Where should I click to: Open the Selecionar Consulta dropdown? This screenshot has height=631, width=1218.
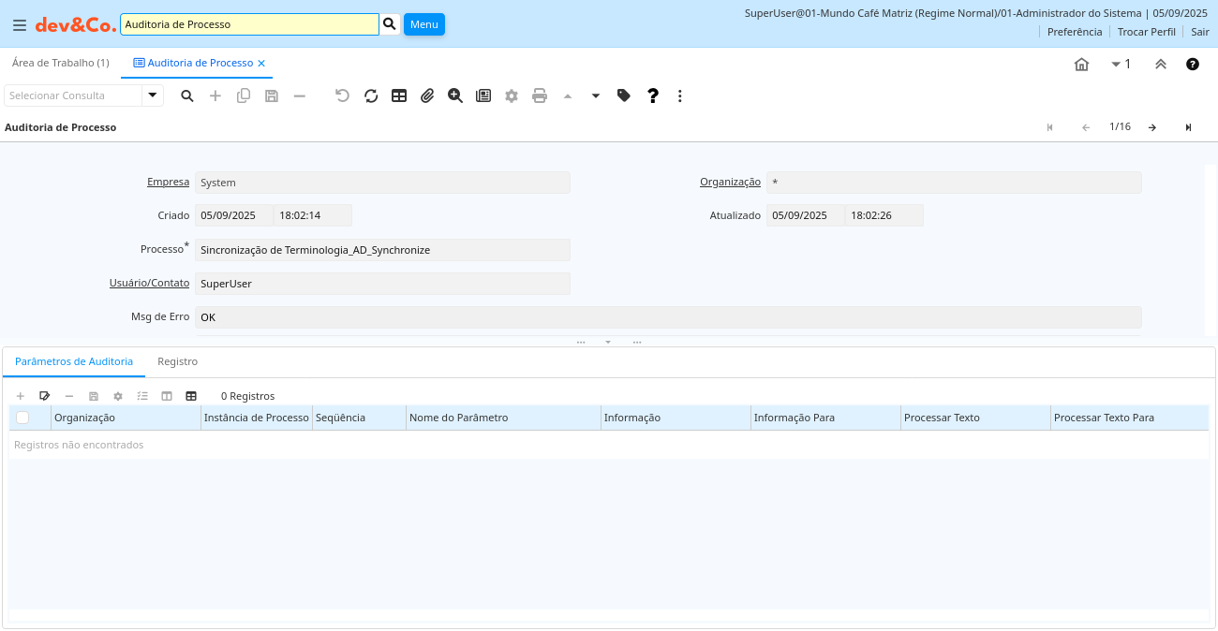point(153,95)
